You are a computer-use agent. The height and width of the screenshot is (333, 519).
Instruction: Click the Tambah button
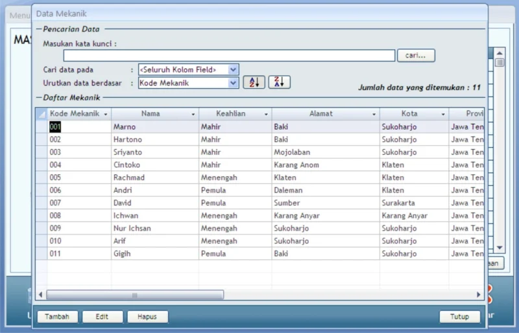click(x=57, y=316)
